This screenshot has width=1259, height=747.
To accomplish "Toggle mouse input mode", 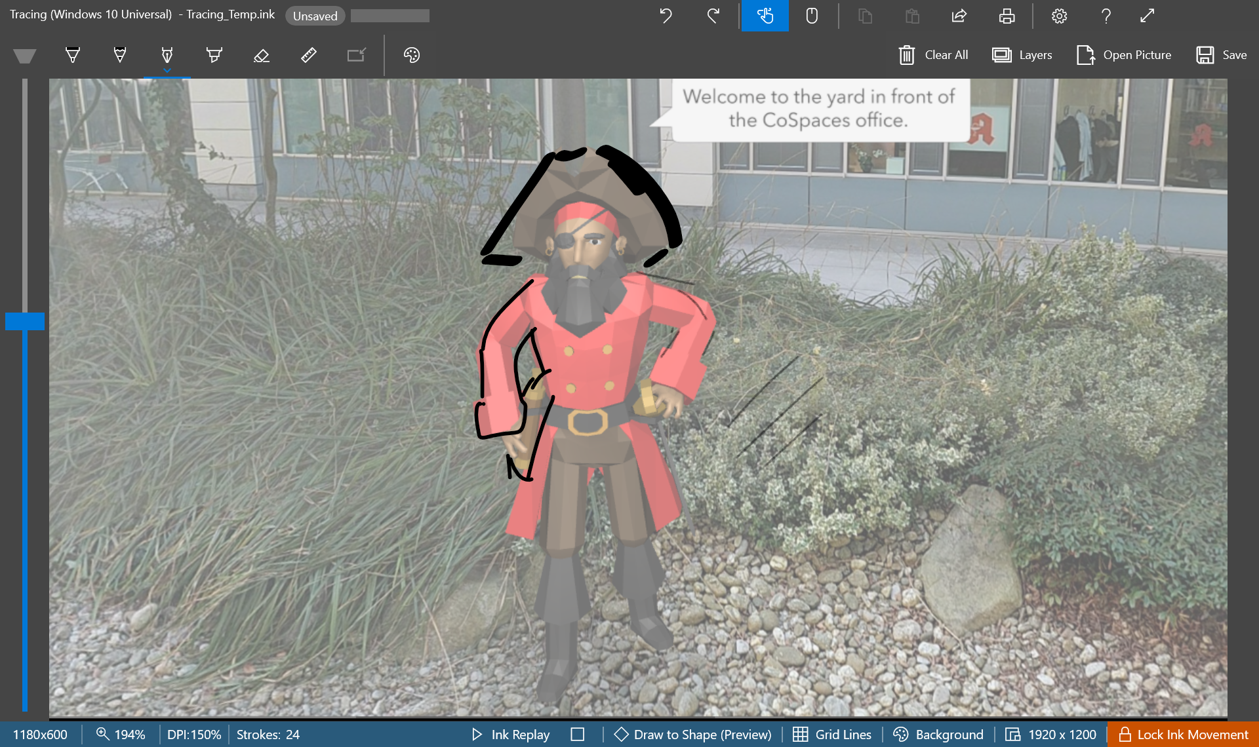I will (x=812, y=16).
